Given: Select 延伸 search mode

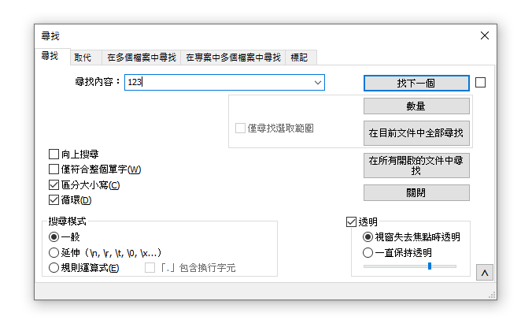Looking at the screenshot, I should point(54,252).
